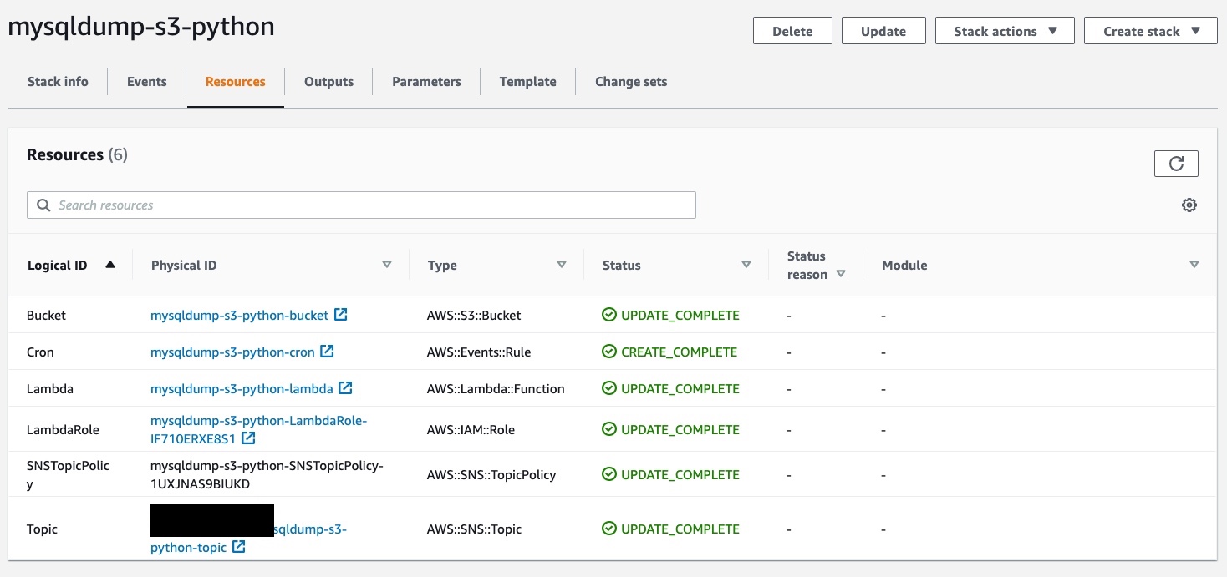Click status check icon in Topic row
This screenshot has width=1227, height=577.
609,529
